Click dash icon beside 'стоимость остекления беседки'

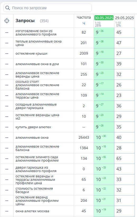[7, 190]
